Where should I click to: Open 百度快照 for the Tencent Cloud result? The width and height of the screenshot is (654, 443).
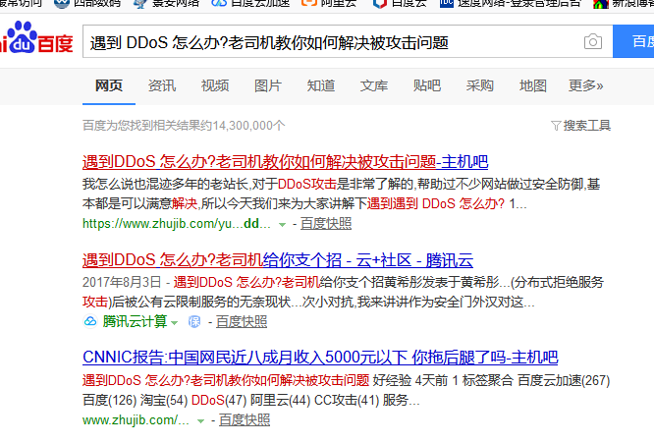[241, 321]
